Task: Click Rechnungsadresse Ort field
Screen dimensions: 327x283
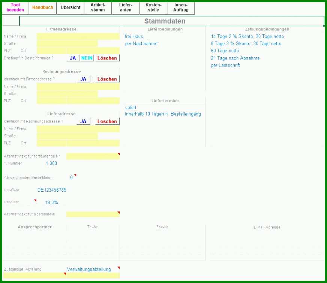Action: click(x=93, y=101)
